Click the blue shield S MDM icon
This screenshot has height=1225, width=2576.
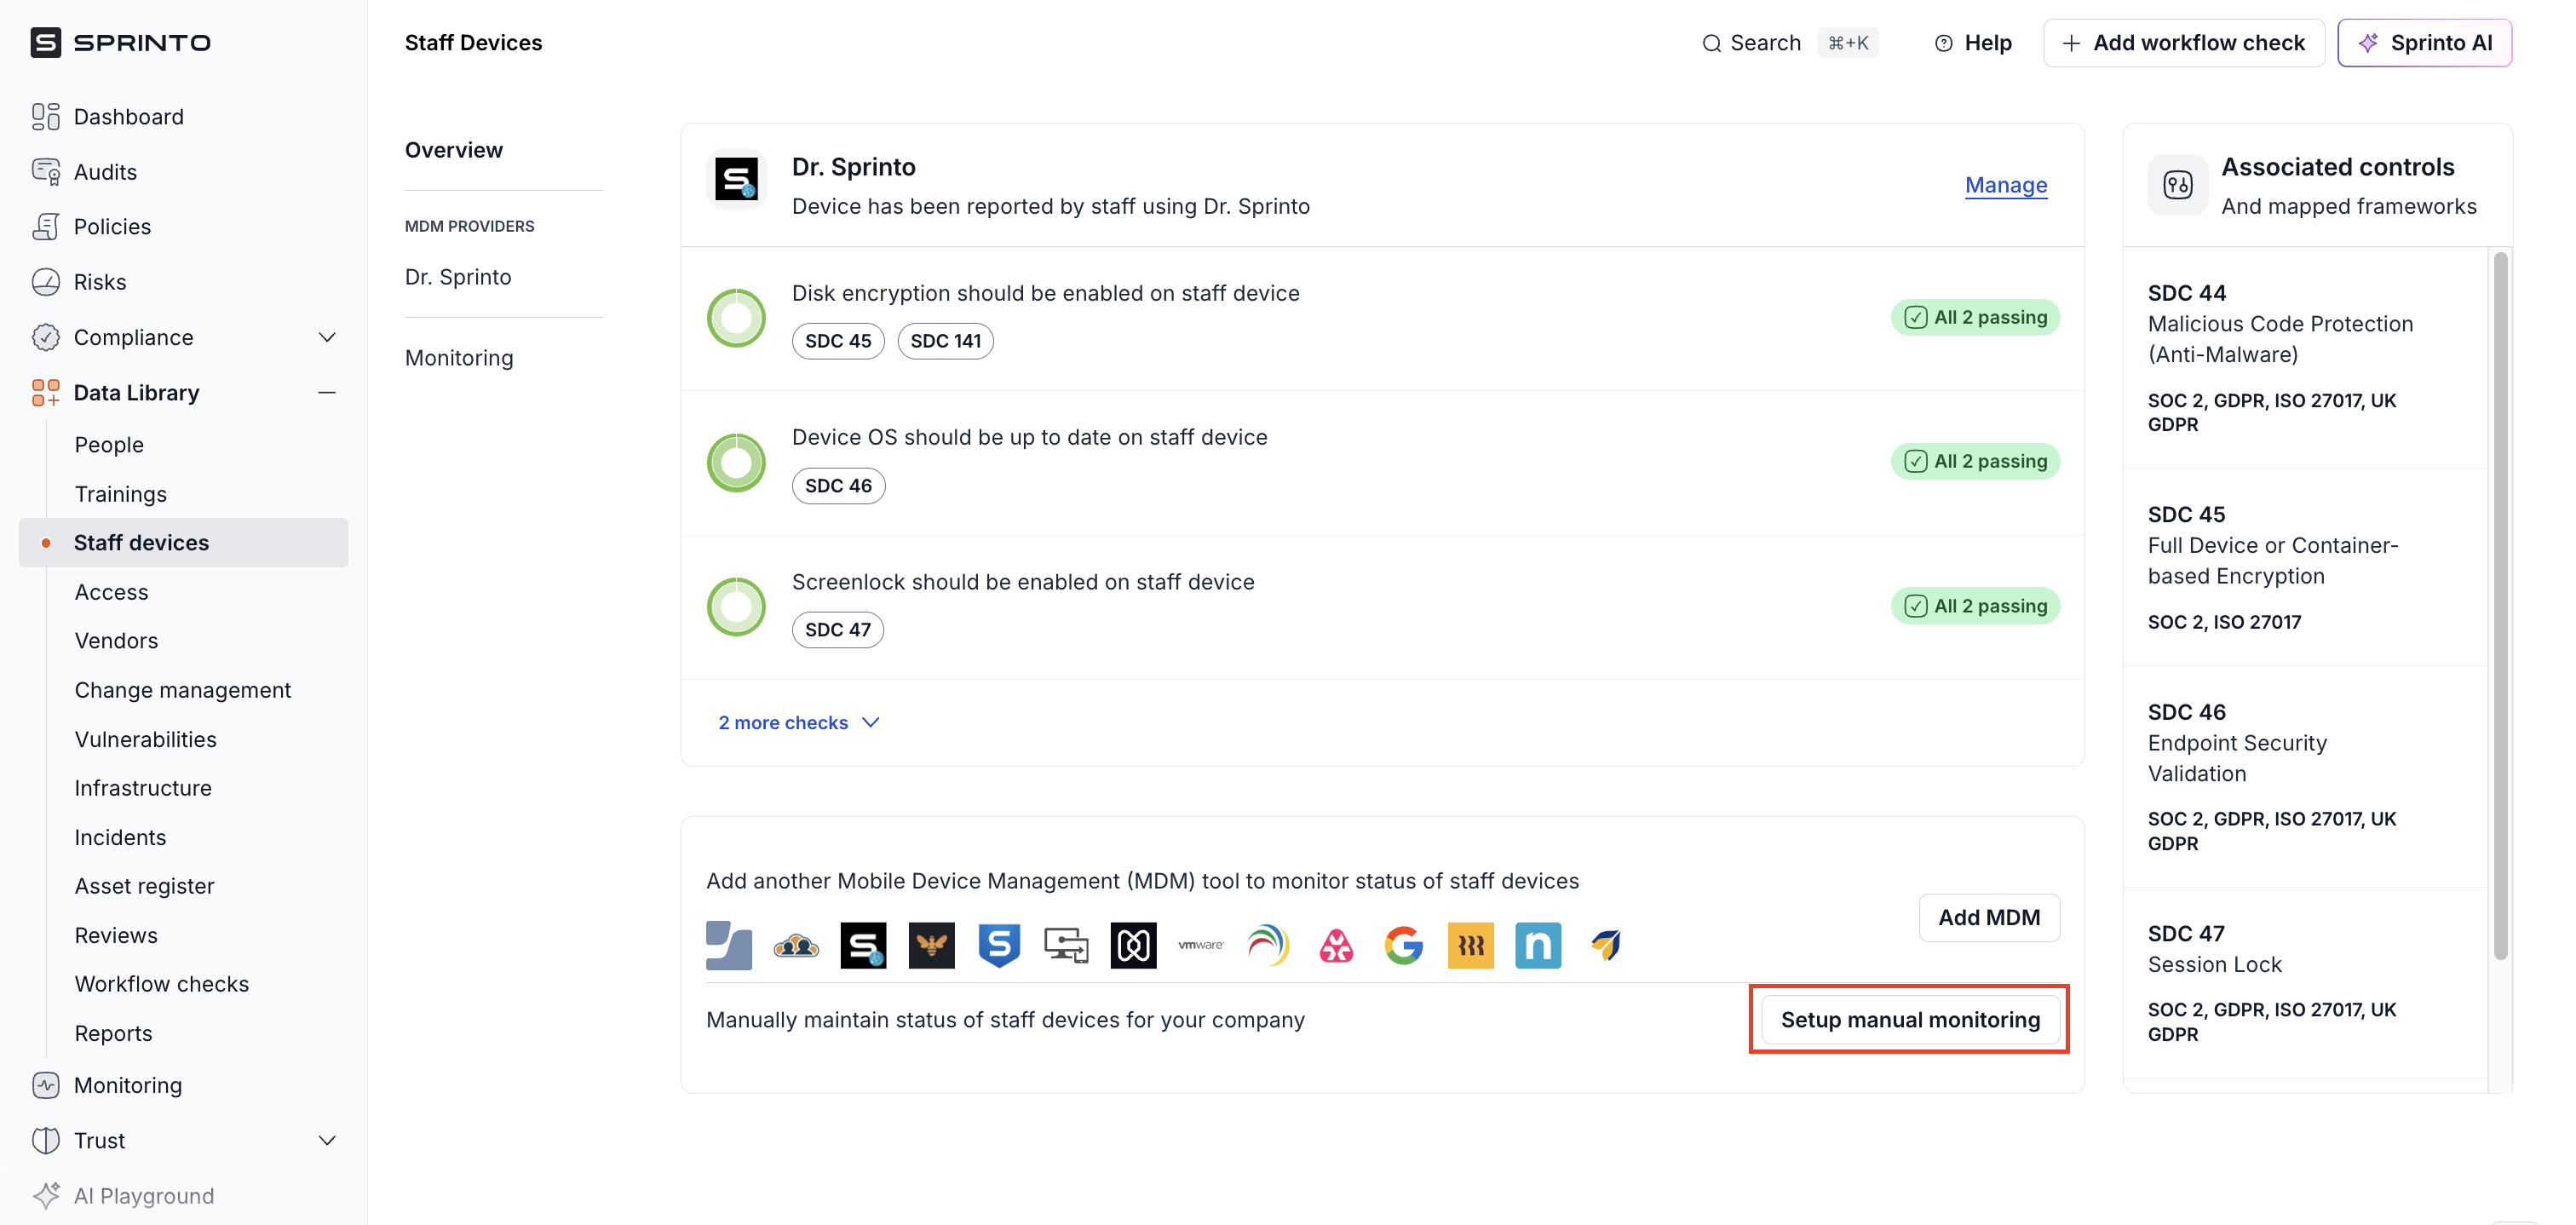pos(998,945)
